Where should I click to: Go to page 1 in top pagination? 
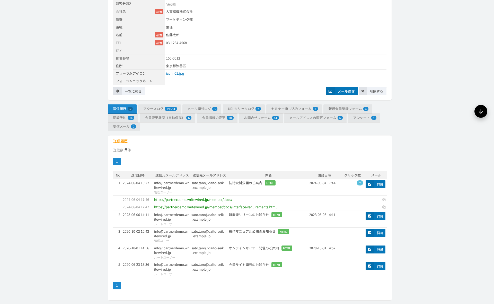(117, 162)
